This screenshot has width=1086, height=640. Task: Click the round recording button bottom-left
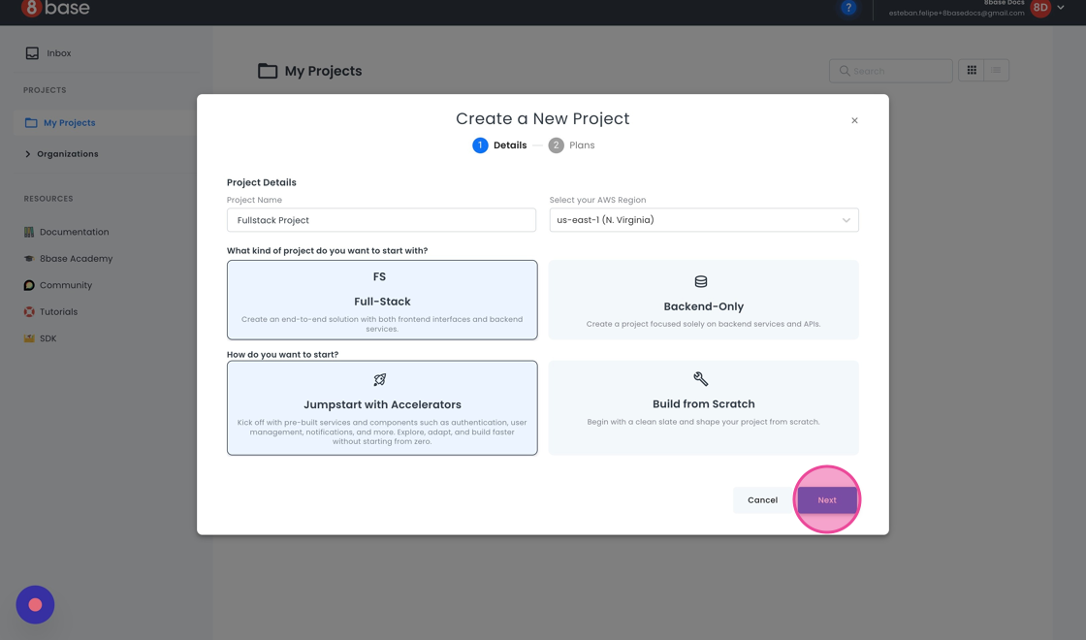click(x=35, y=604)
